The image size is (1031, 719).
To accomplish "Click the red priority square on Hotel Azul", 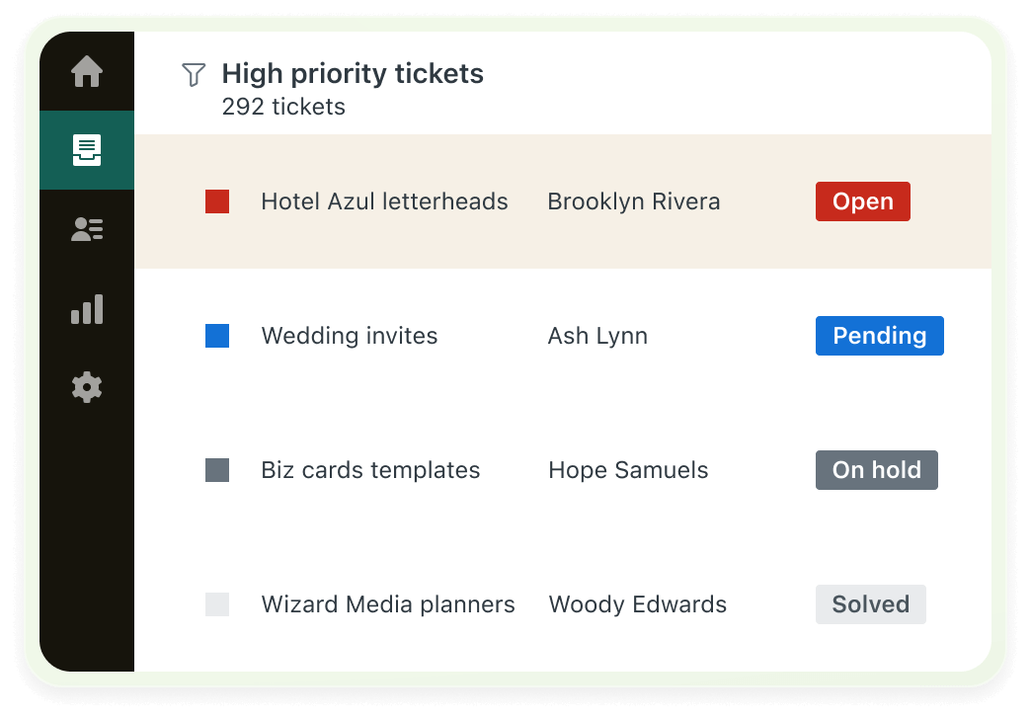I will click(216, 201).
